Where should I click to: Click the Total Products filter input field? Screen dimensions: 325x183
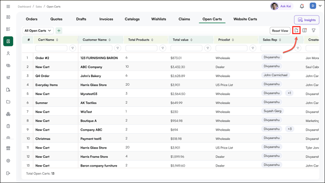point(141,48)
